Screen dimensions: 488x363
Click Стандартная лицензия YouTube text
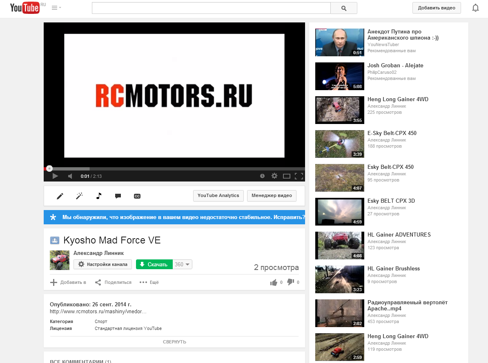click(x=128, y=328)
